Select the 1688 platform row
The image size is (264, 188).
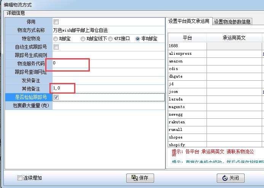coord(188,46)
